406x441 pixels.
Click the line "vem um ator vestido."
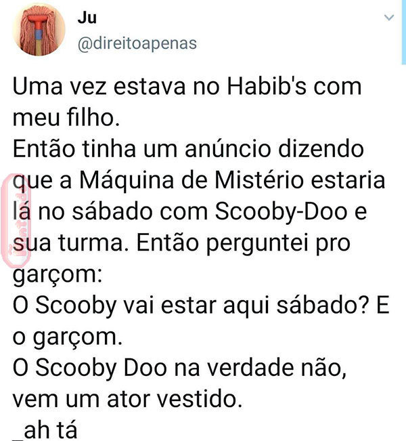(128, 399)
